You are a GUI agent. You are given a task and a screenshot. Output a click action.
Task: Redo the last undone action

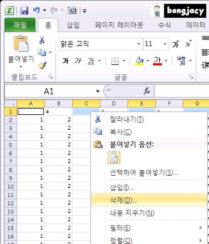[x=54, y=11]
